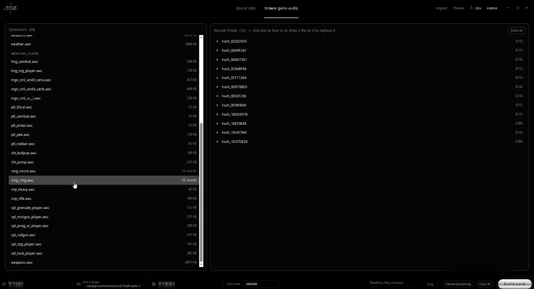
Task: Play the hash_0E92F208 sound
Action: [x=218, y=96]
